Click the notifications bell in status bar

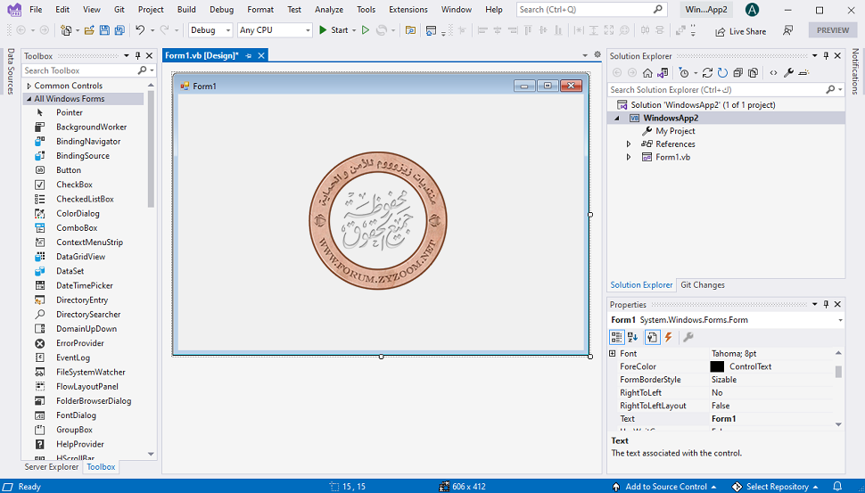(837, 487)
